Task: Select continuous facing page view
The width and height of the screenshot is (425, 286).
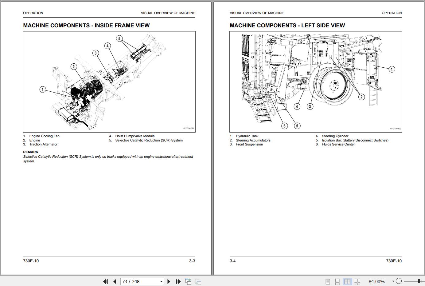Action: tap(357, 281)
